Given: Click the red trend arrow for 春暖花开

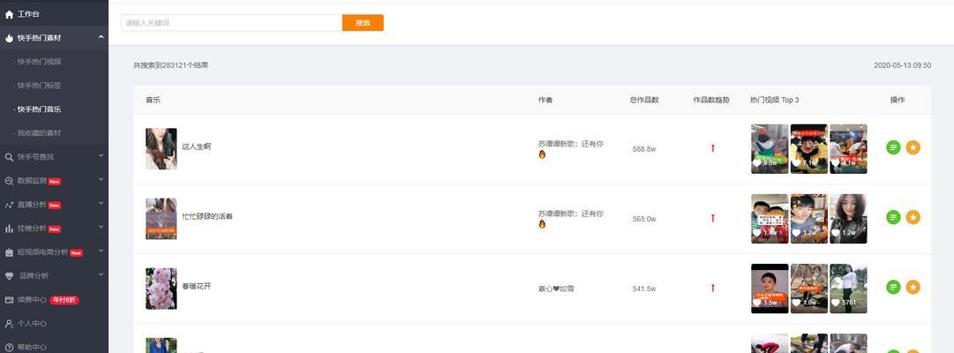Looking at the screenshot, I should point(713,288).
